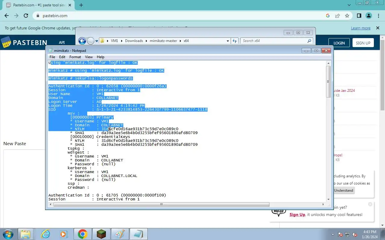Switch to Chrome on the taskbar
Image resolution: width=385 pixels, height=240 pixels.
click(83, 234)
